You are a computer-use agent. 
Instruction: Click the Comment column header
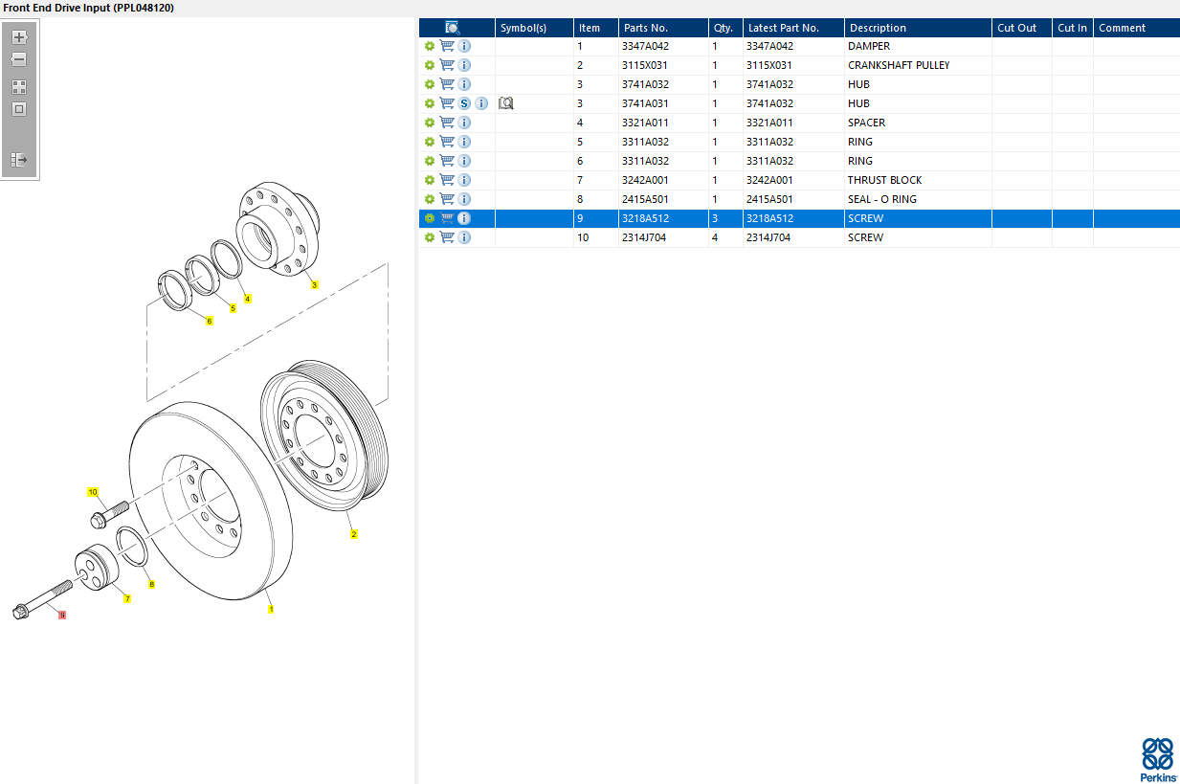click(1137, 28)
